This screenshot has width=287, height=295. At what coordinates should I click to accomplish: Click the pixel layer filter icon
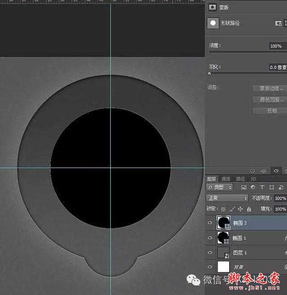[244, 187]
